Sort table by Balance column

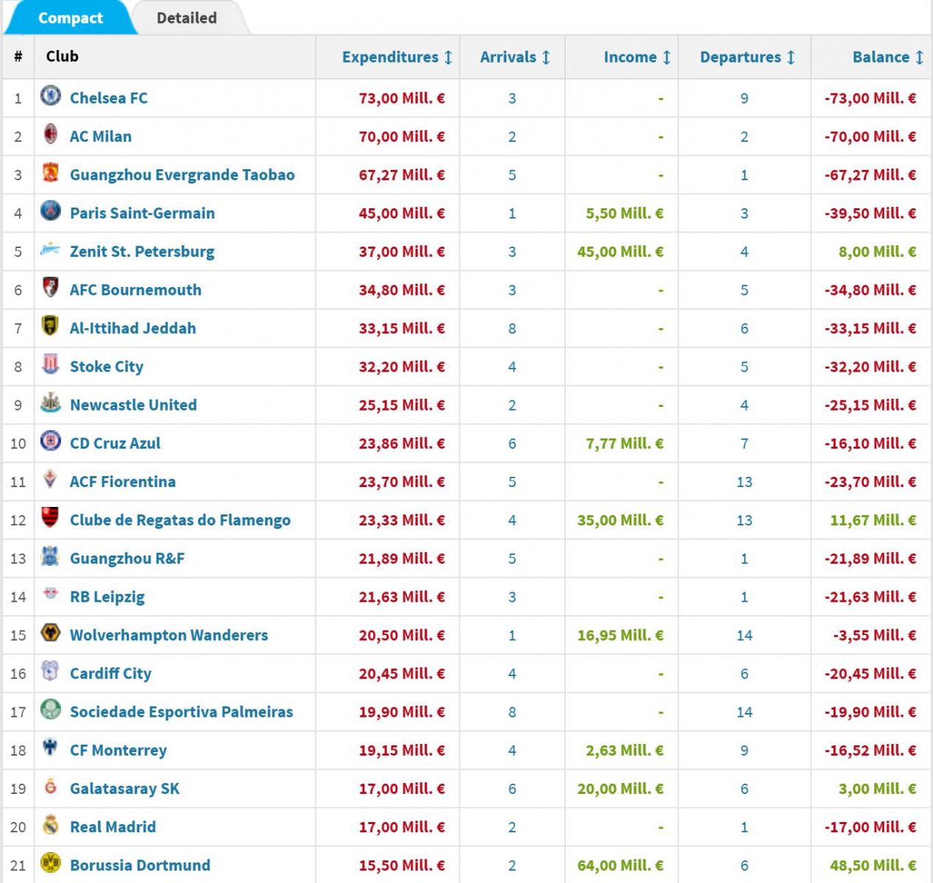[887, 57]
